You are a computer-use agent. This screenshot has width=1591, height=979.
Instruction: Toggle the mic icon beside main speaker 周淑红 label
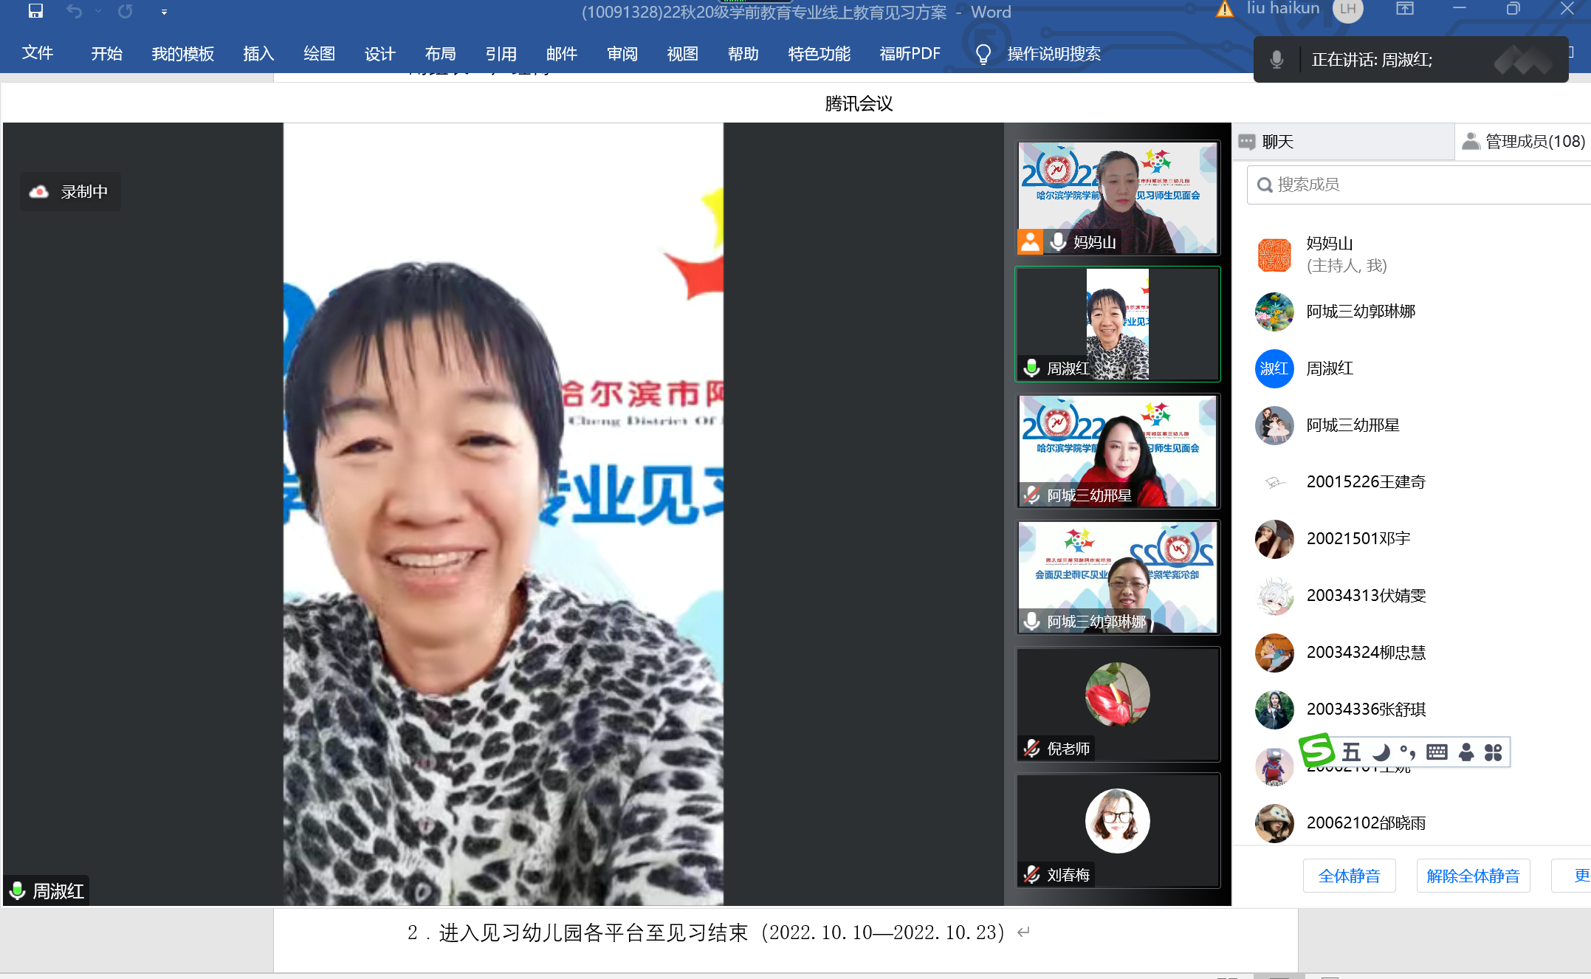pyautogui.click(x=18, y=890)
